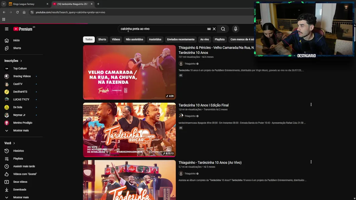Open the on-screen keyboard icon in search box
Screen dimensions: 356x200
pos(209,29)
